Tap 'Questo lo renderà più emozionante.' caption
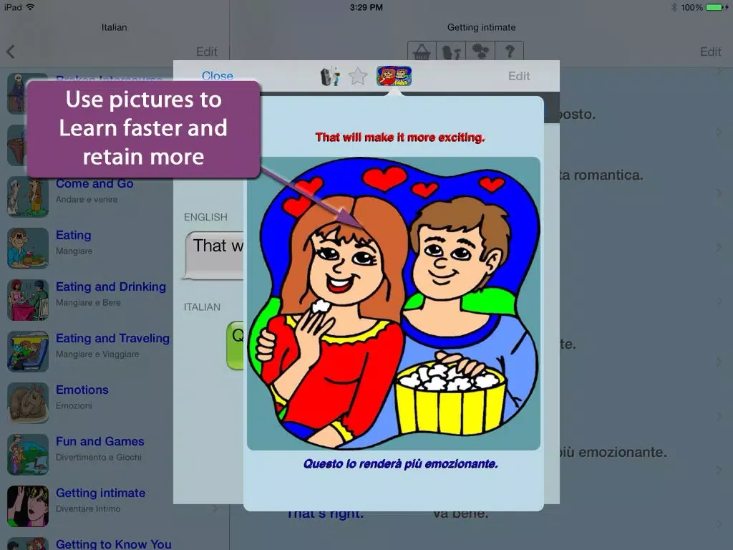The image size is (733, 550). point(401,464)
